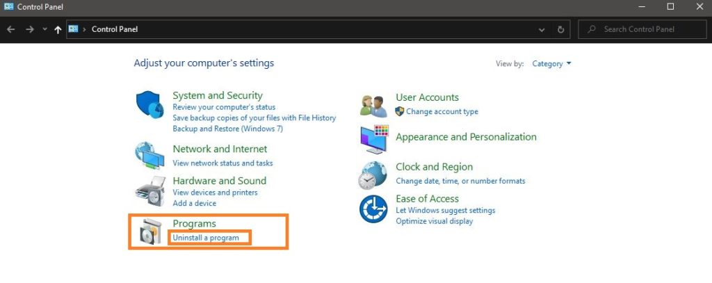Select the Hardware and Sound printer icon

click(x=150, y=191)
